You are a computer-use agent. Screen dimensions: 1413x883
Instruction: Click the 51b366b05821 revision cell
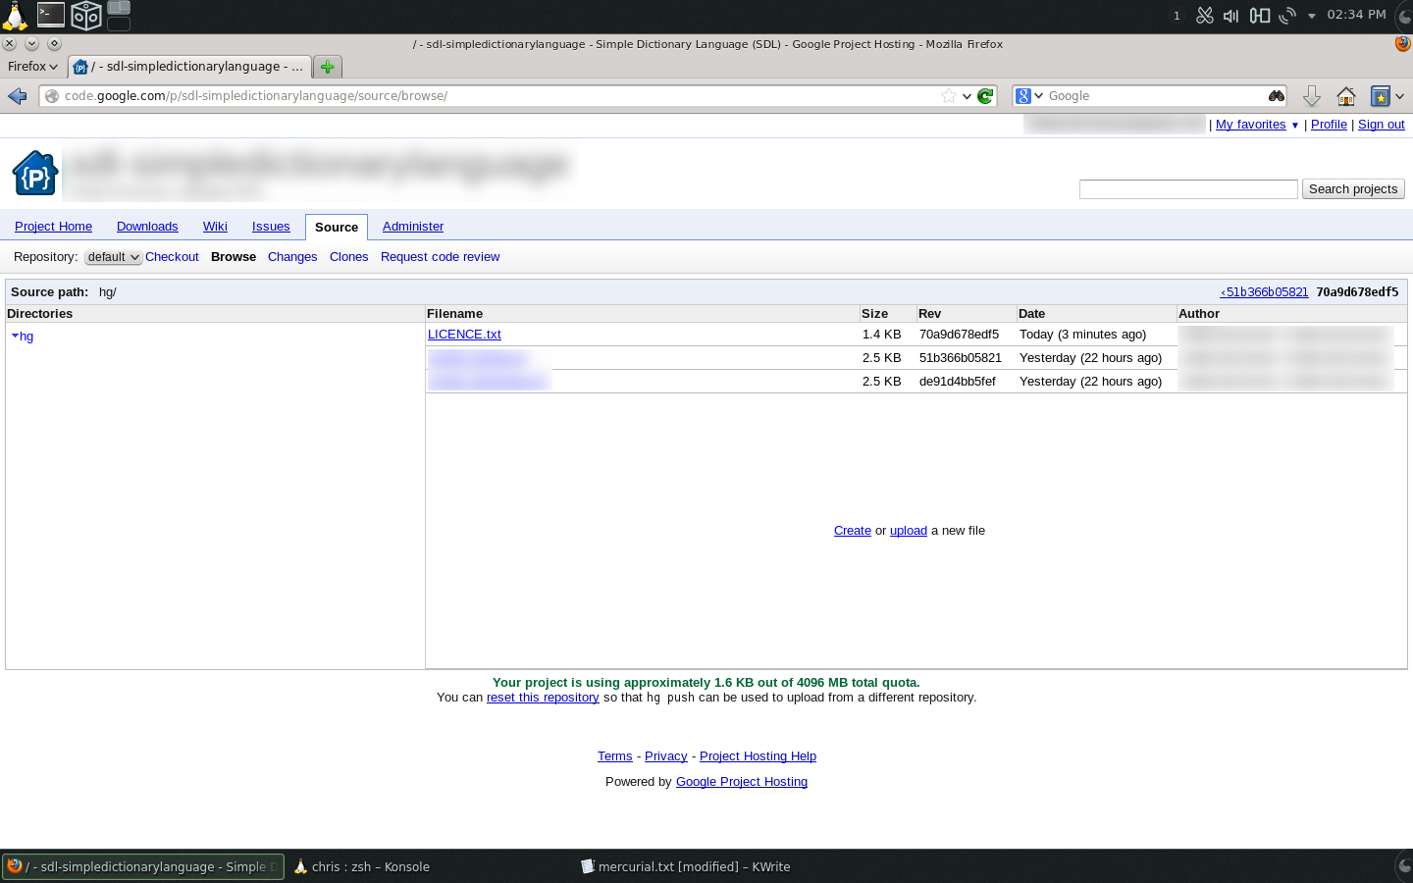coord(961,358)
